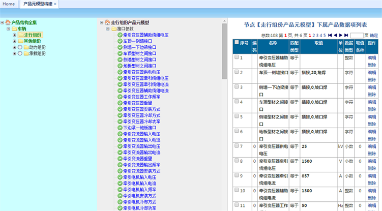Screen dimensions: 382x211
Task: Click the 接口参数 folder icon
Action: pyautogui.click(x=113, y=29)
